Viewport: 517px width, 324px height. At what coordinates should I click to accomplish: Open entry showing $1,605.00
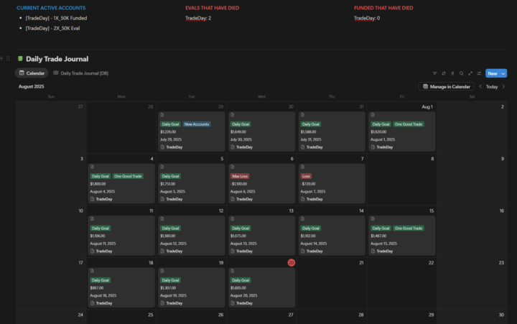[261, 287]
